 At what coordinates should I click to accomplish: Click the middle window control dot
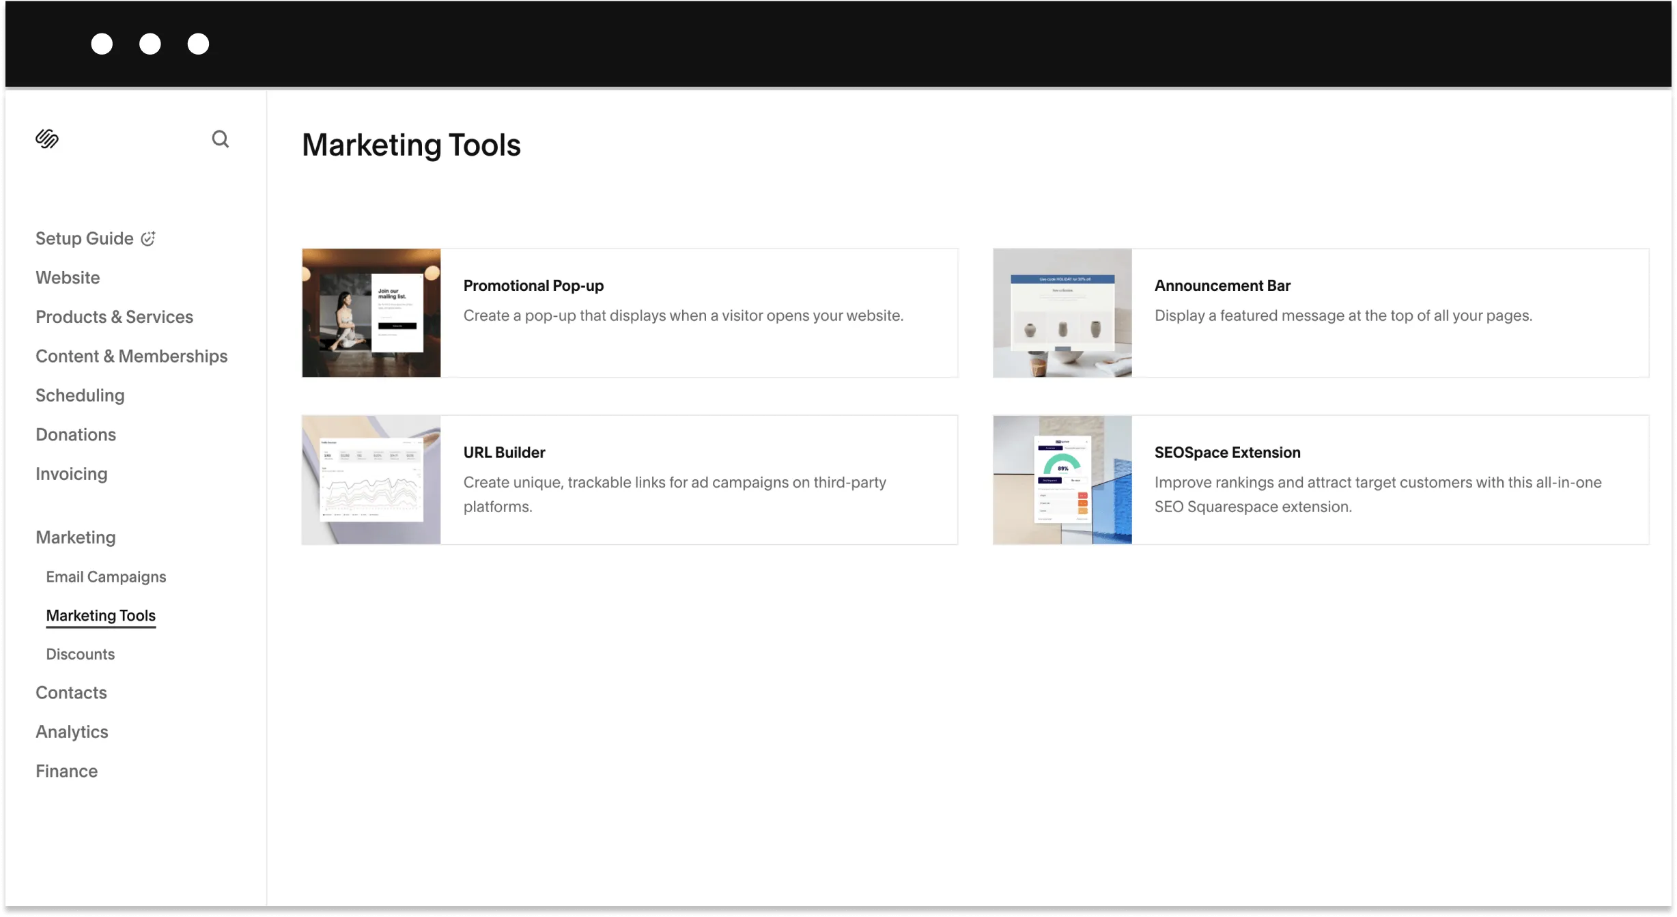click(150, 44)
